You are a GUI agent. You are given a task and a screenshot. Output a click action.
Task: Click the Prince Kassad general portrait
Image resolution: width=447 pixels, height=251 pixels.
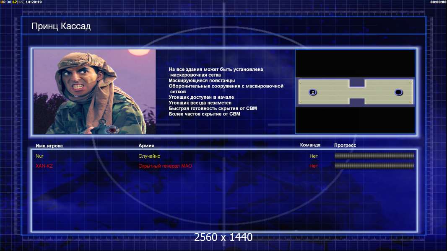tap(95, 92)
